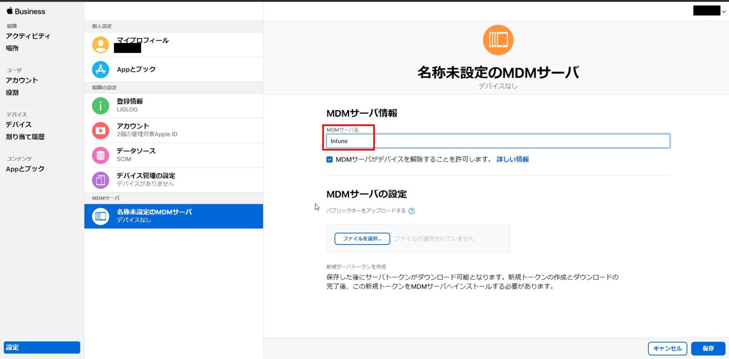Select the 登録情報 info icon for LIGLOG

tap(101, 105)
